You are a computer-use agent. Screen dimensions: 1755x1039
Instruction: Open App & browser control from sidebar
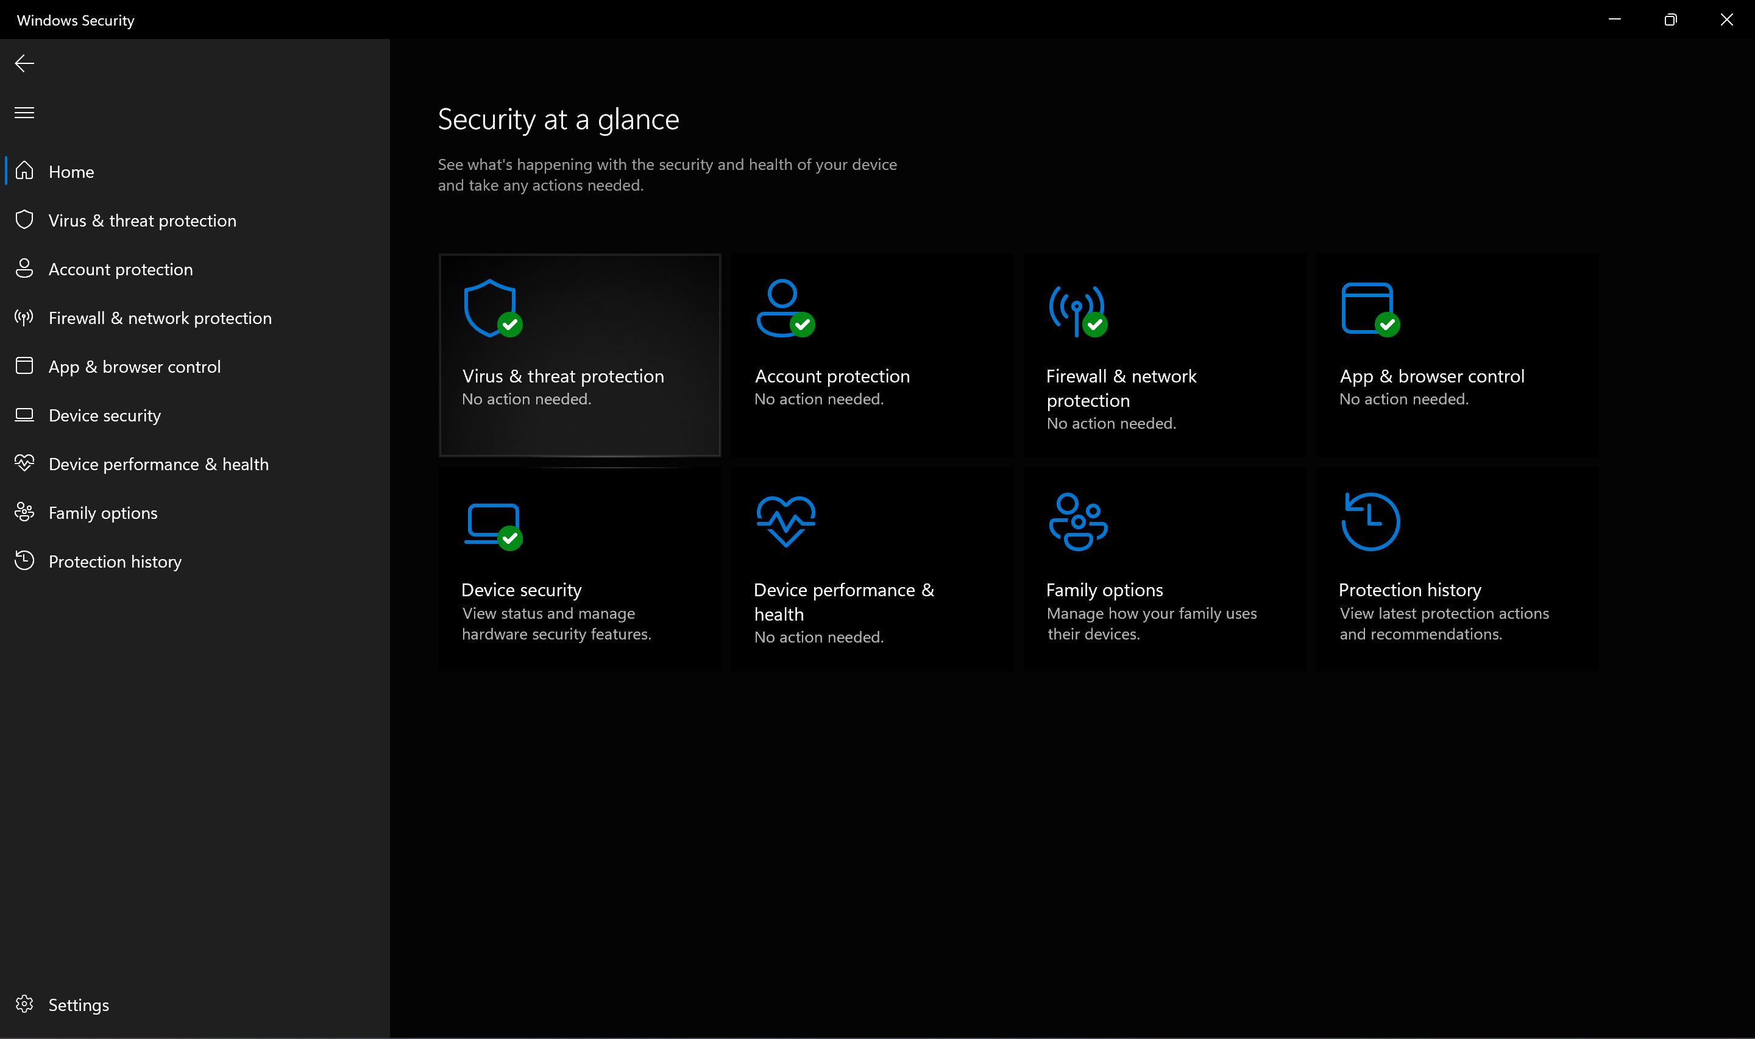point(194,367)
